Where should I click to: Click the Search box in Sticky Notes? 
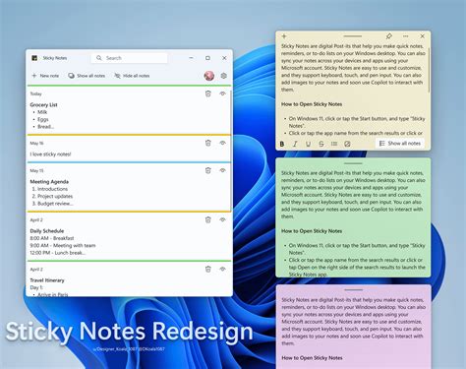(x=129, y=58)
